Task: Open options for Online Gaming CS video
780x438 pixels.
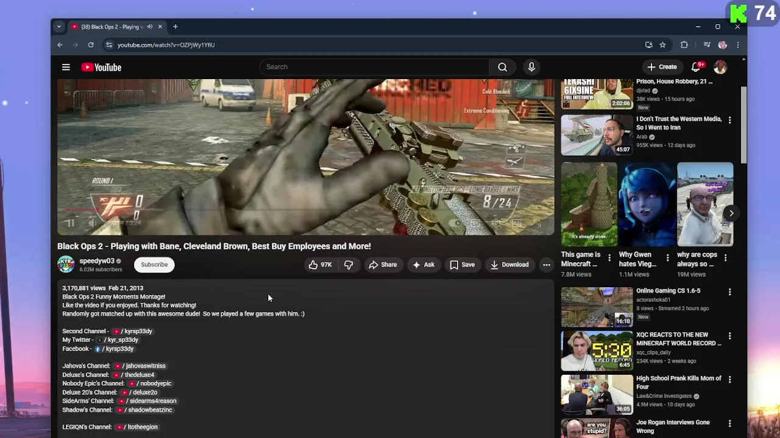Action: [x=729, y=292]
